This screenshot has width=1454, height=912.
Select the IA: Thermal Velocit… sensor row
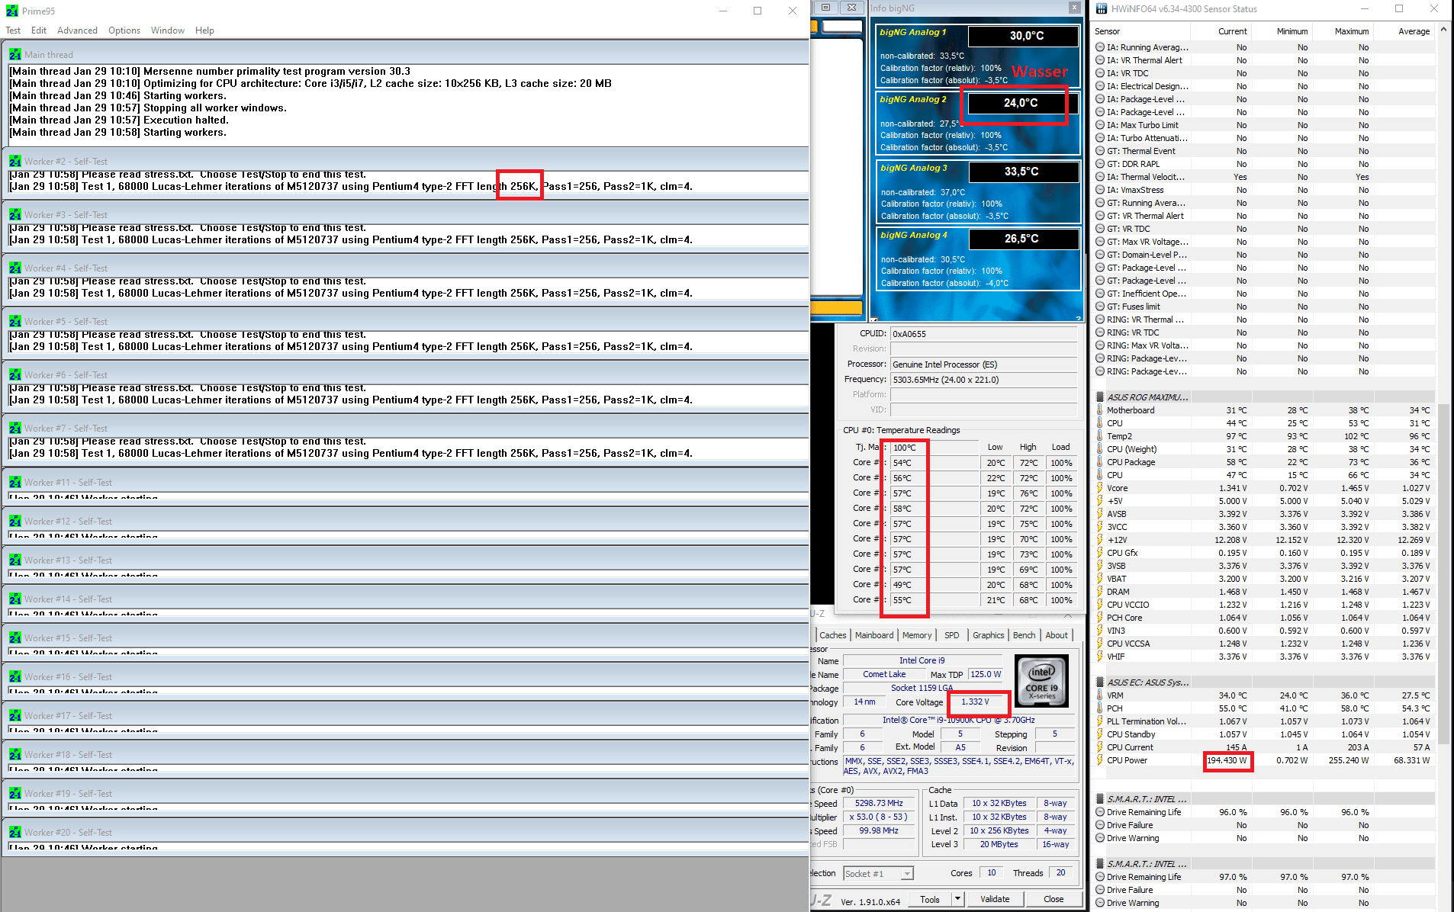[1264, 177]
